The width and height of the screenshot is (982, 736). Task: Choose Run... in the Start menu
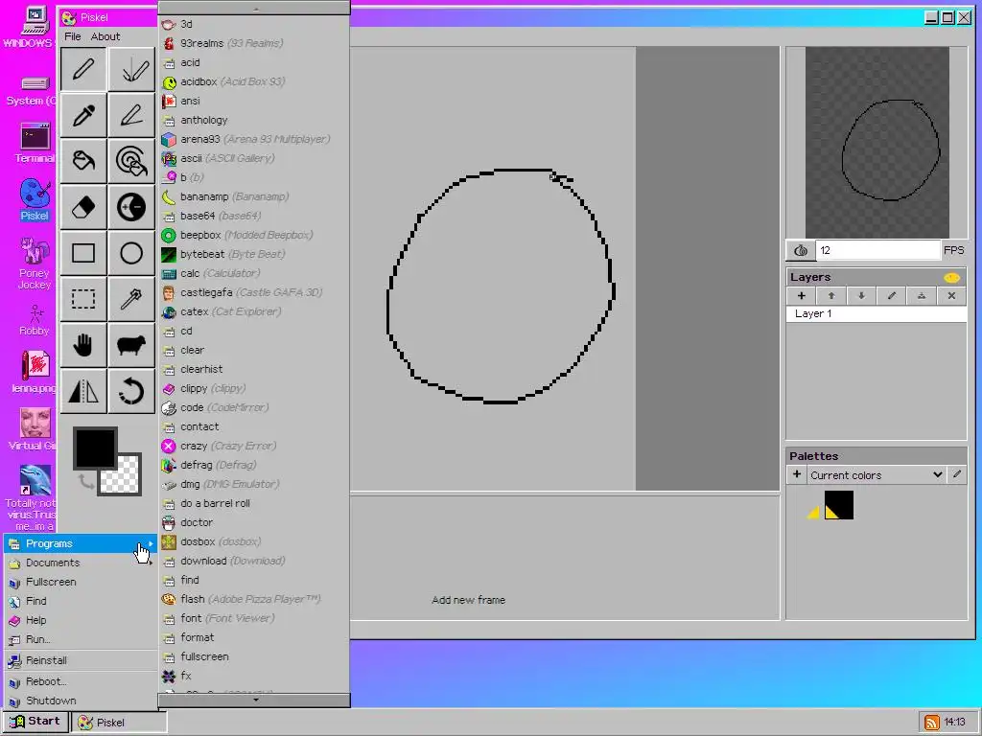tap(81, 639)
